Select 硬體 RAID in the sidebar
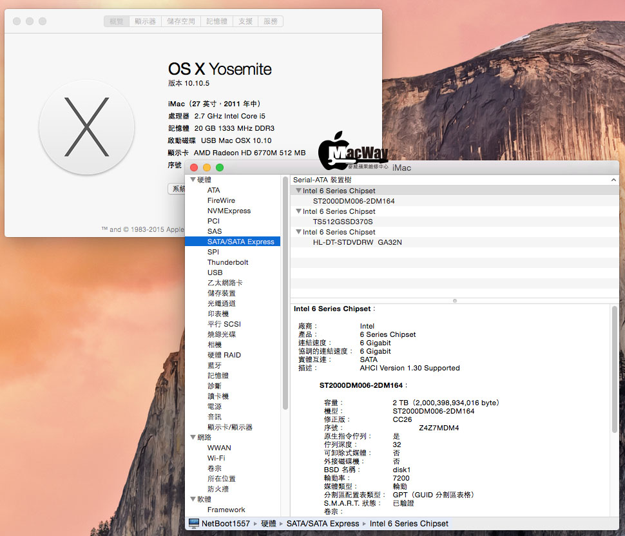 [x=224, y=355]
